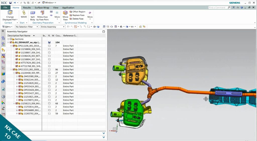Open the No Selection Filter dropdown
The image size is (257, 141).
click(27, 27)
